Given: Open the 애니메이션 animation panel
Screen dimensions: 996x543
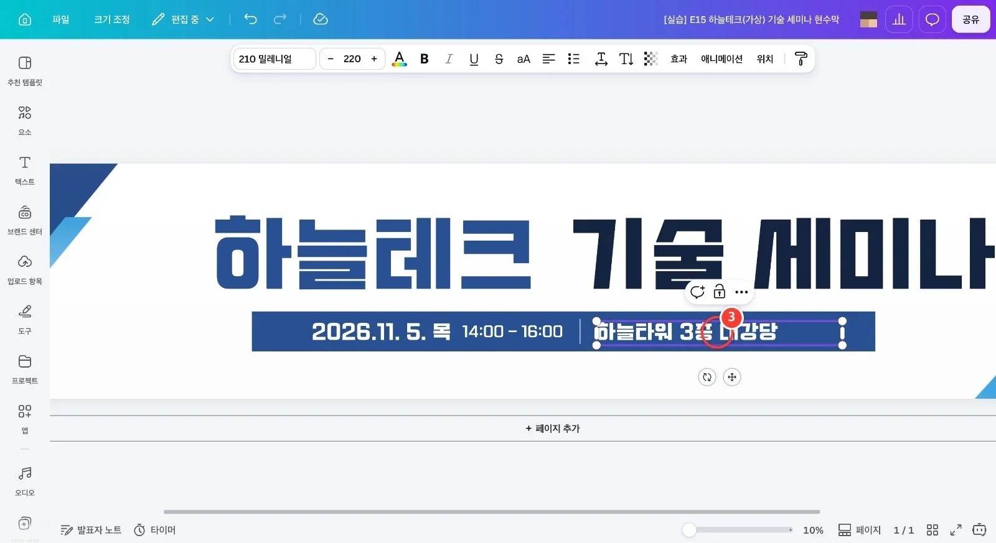Looking at the screenshot, I should (721, 59).
